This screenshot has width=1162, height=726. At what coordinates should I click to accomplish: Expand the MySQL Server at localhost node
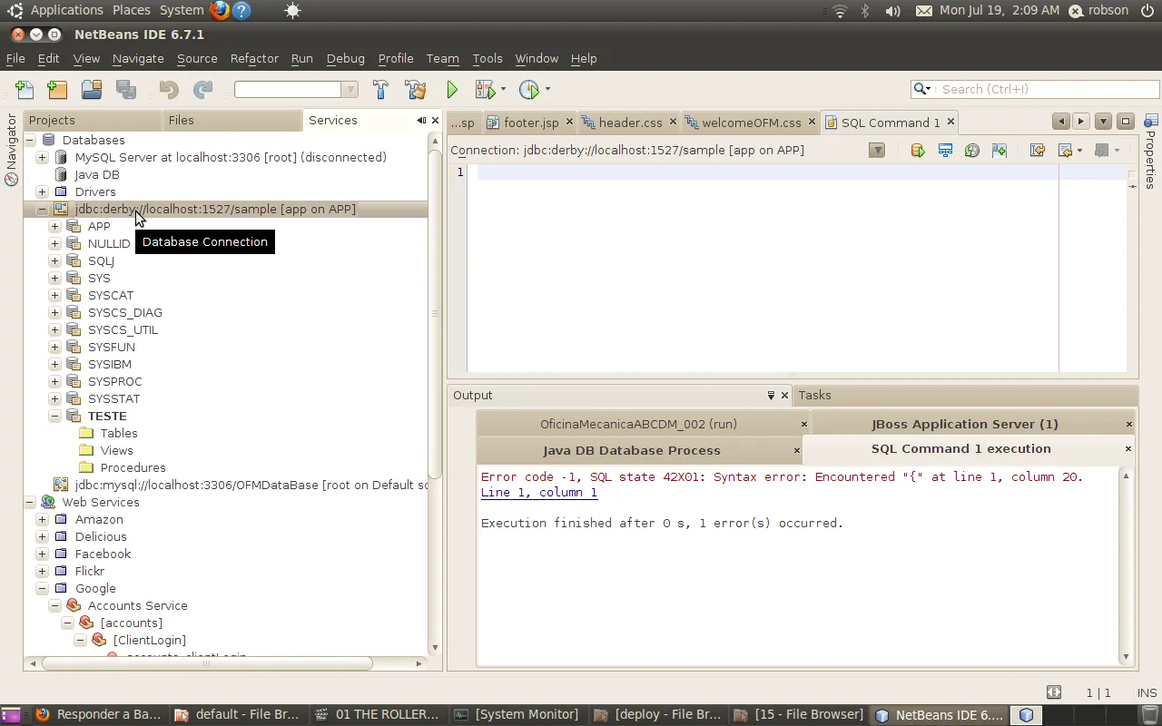pyautogui.click(x=43, y=157)
